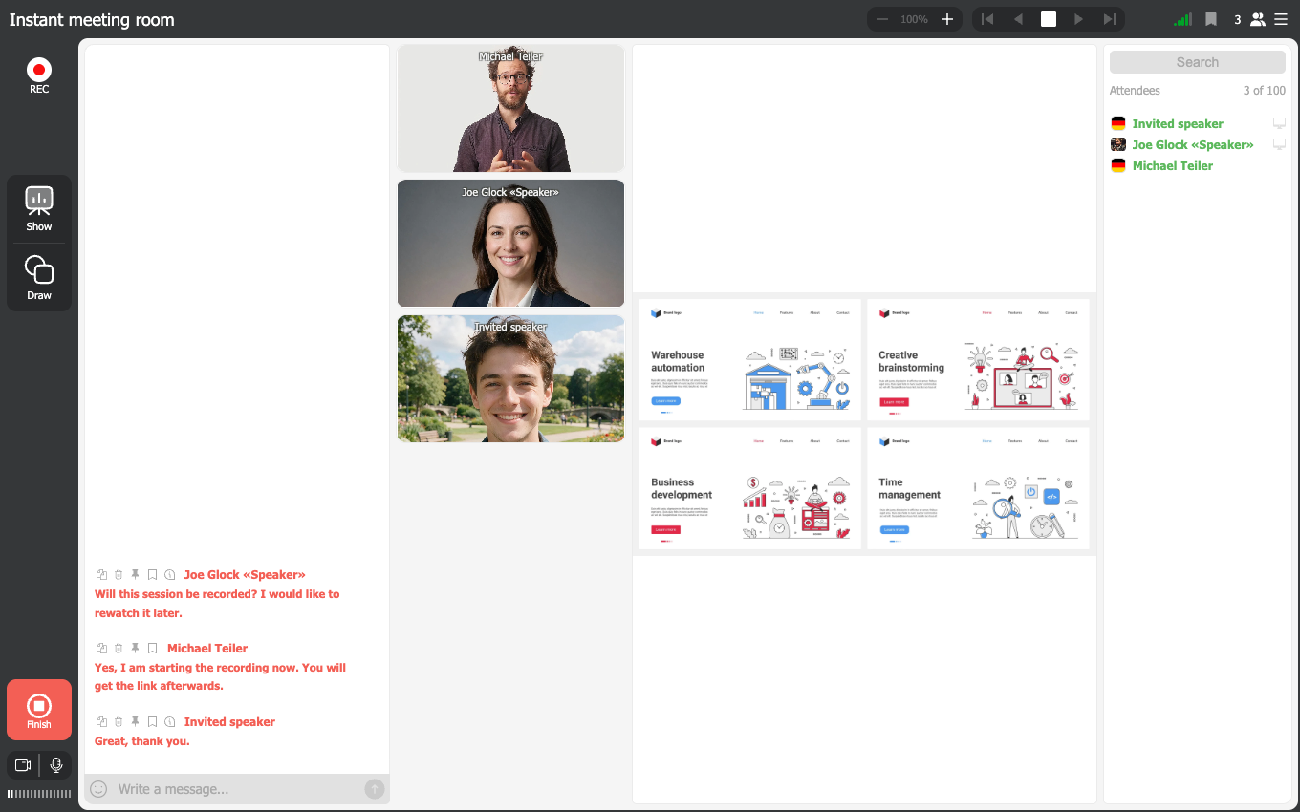The height and width of the screenshot is (812, 1300).
Task: Open the Draw tool
Action: (39, 277)
